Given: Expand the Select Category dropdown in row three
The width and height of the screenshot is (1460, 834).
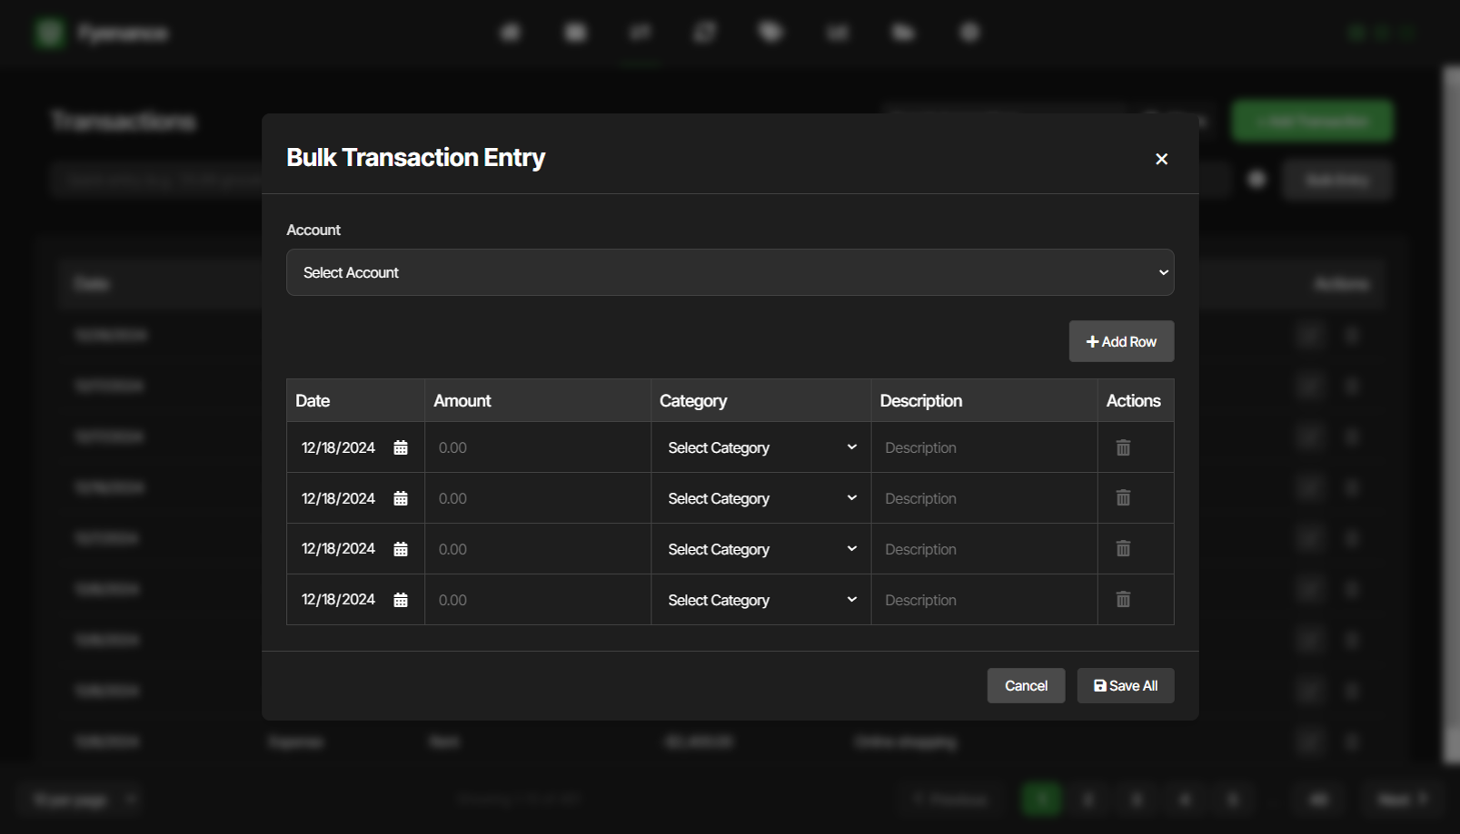Looking at the screenshot, I should click(x=760, y=548).
